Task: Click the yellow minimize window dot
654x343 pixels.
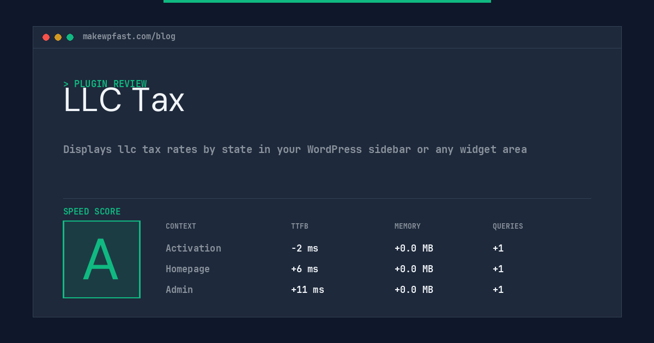Action: [x=58, y=37]
